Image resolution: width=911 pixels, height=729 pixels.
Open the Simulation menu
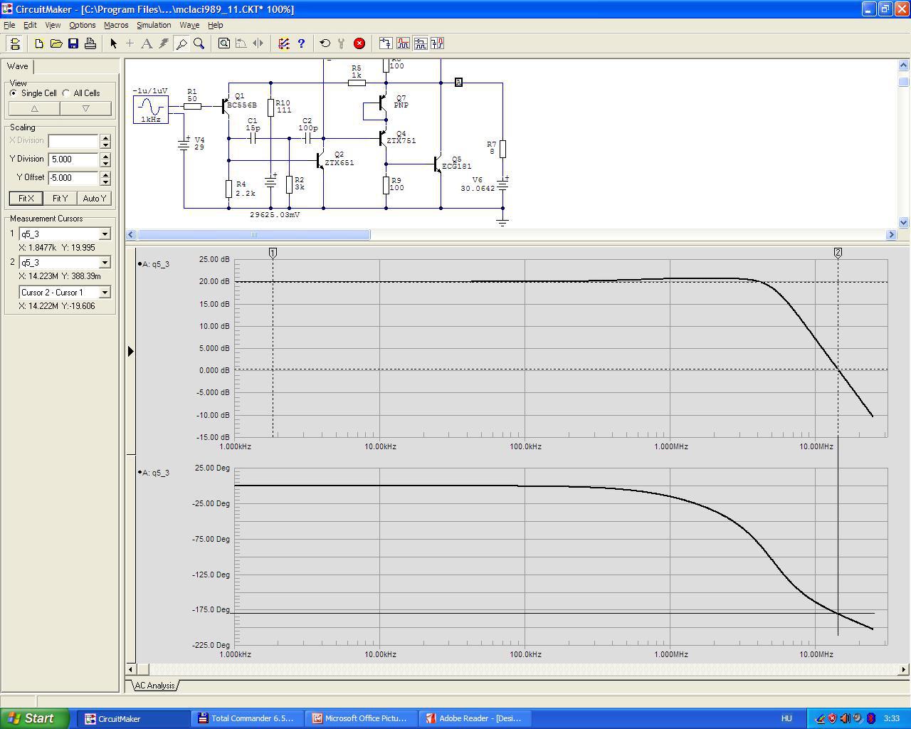(154, 25)
